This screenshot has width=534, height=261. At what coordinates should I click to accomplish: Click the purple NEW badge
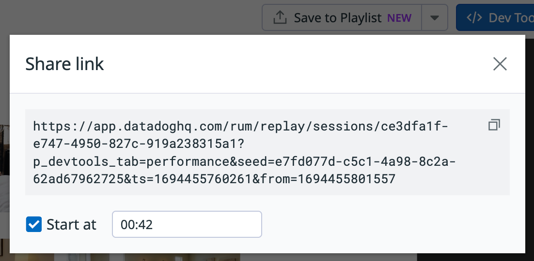pyautogui.click(x=399, y=18)
